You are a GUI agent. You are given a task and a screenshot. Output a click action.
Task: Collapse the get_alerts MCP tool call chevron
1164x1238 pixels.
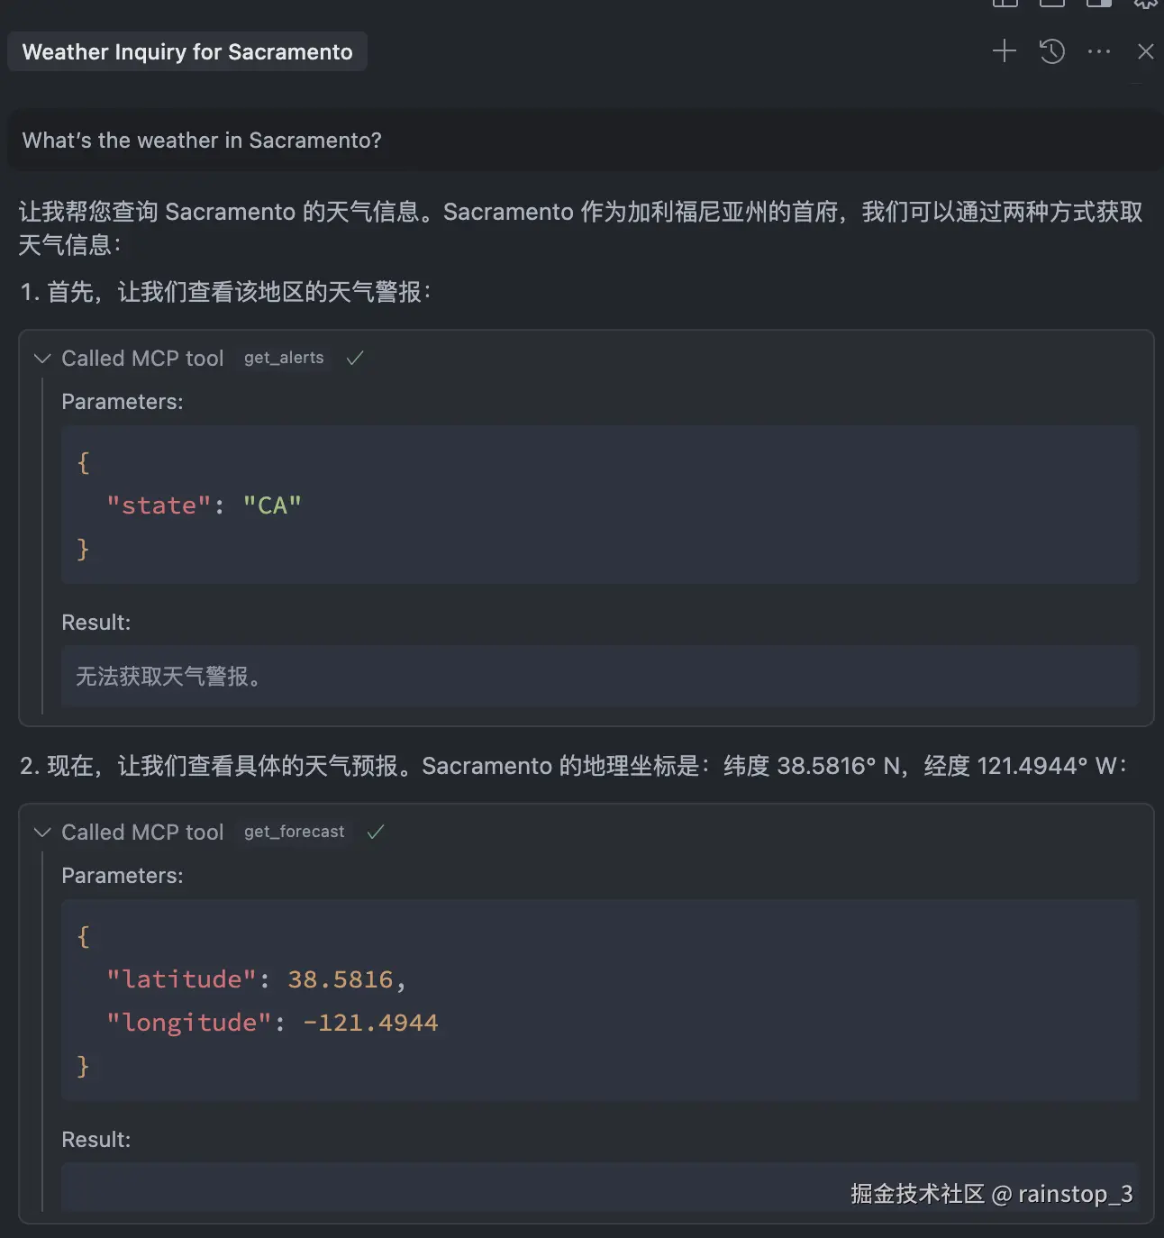click(41, 359)
